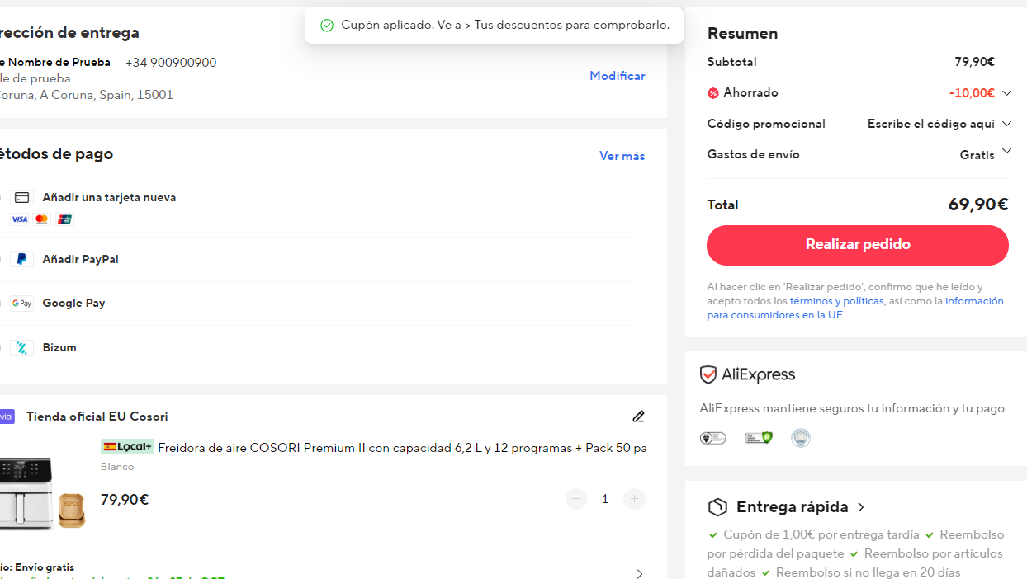Image resolution: width=1027 pixels, height=579 pixels.
Task: Click the Total amount 69,90€
Action: [978, 205]
